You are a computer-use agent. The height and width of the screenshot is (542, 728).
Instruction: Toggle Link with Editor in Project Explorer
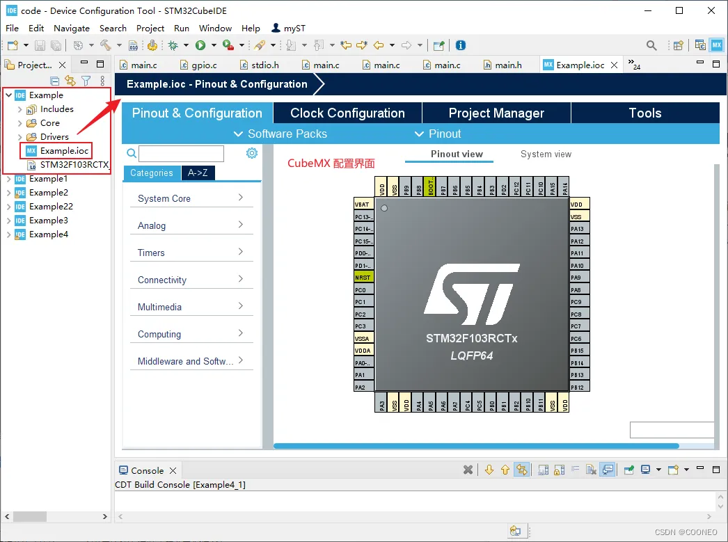[70, 81]
